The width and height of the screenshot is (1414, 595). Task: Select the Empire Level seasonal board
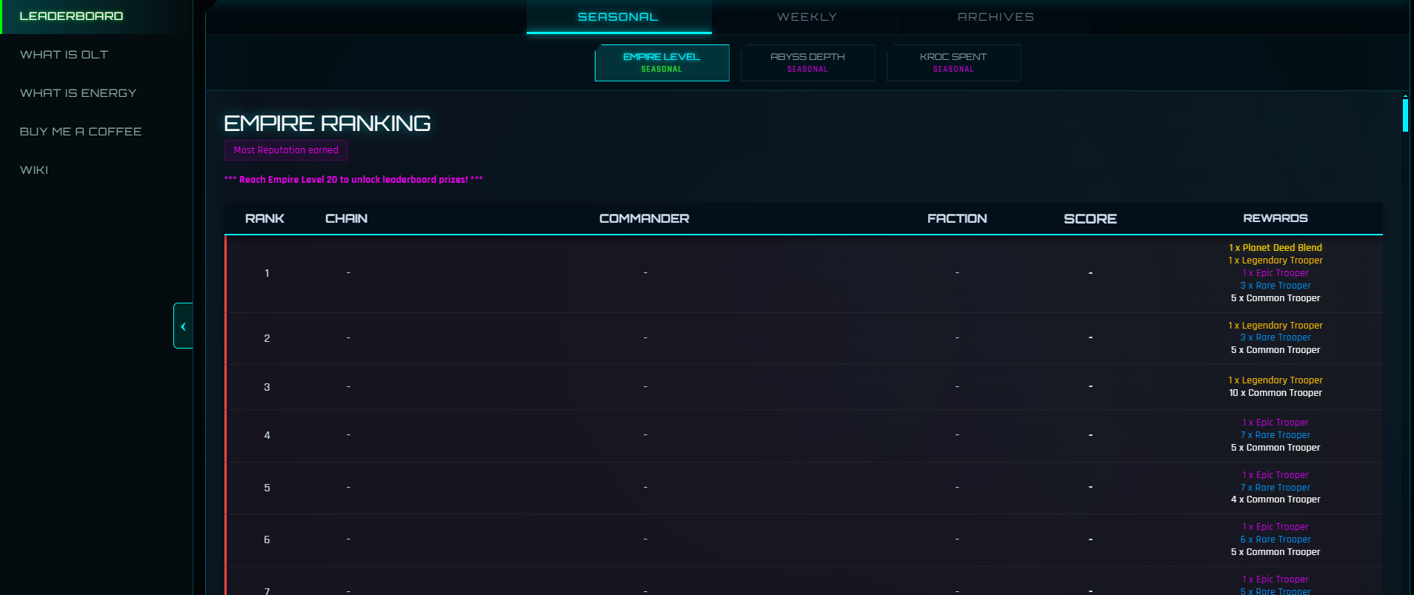point(661,62)
